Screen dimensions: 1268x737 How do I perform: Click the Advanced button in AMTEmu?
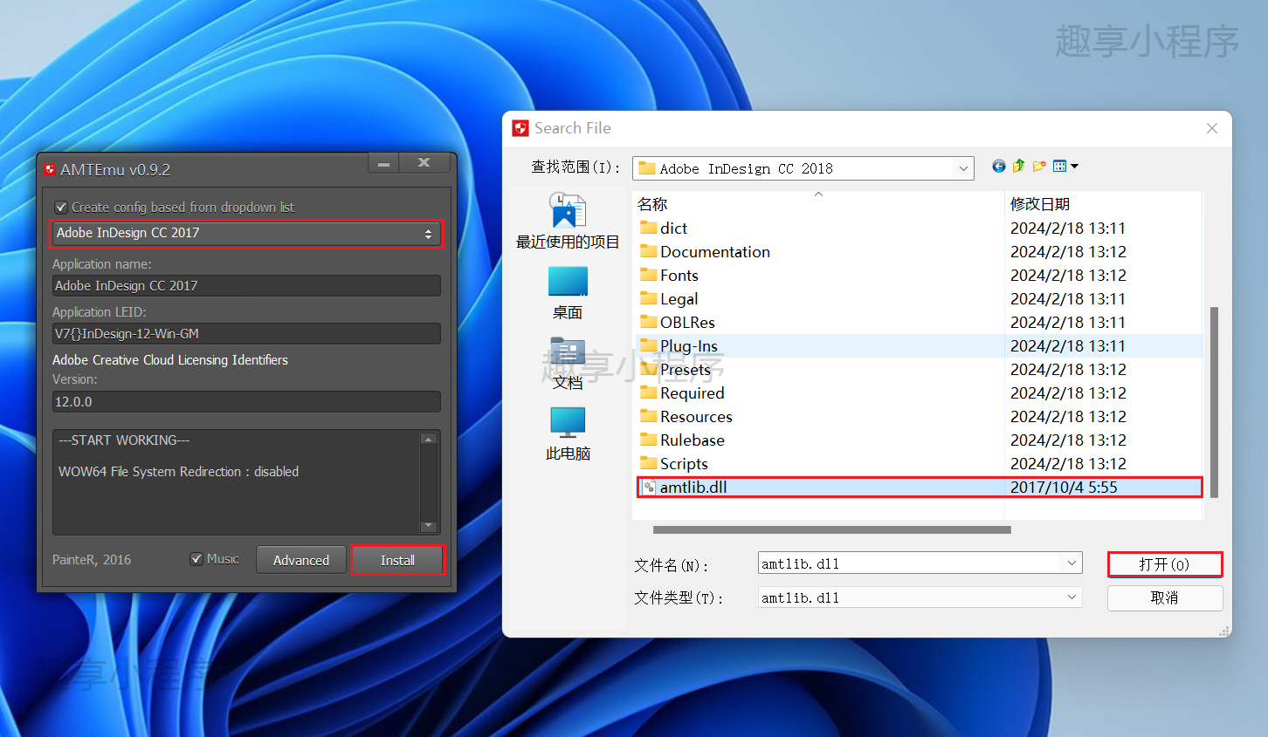pos(300,560)
